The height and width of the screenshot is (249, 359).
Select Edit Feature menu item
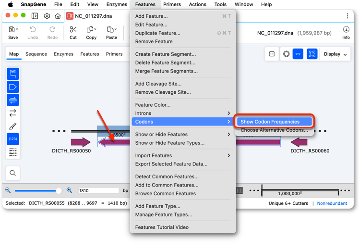tap(182, 25)
